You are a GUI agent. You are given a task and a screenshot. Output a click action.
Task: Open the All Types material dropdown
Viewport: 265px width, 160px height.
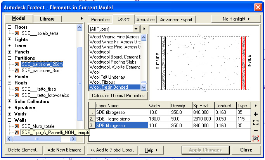[136, 29]
